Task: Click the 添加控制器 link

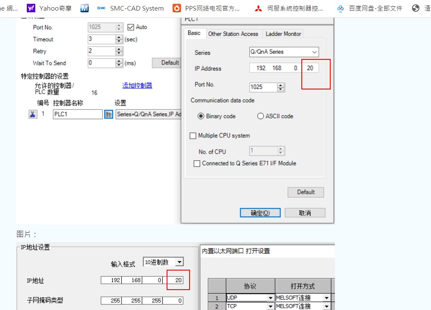Action: pyautogui.click(x=137, y=86)
